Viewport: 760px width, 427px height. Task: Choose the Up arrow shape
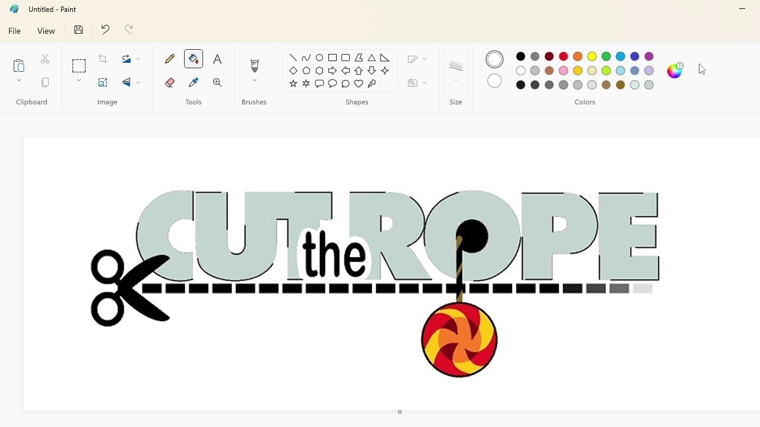(x=359, y=71)
